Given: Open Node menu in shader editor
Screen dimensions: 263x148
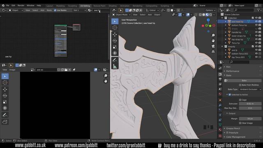Looking at the screenshot, I should pyautogui.click(x=49, y=10).
